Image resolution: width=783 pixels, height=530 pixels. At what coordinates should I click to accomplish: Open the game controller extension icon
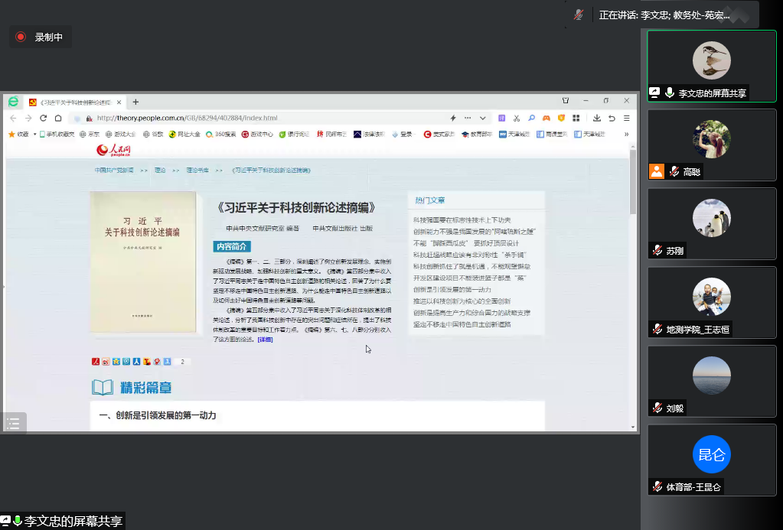[x=546, y=119]
